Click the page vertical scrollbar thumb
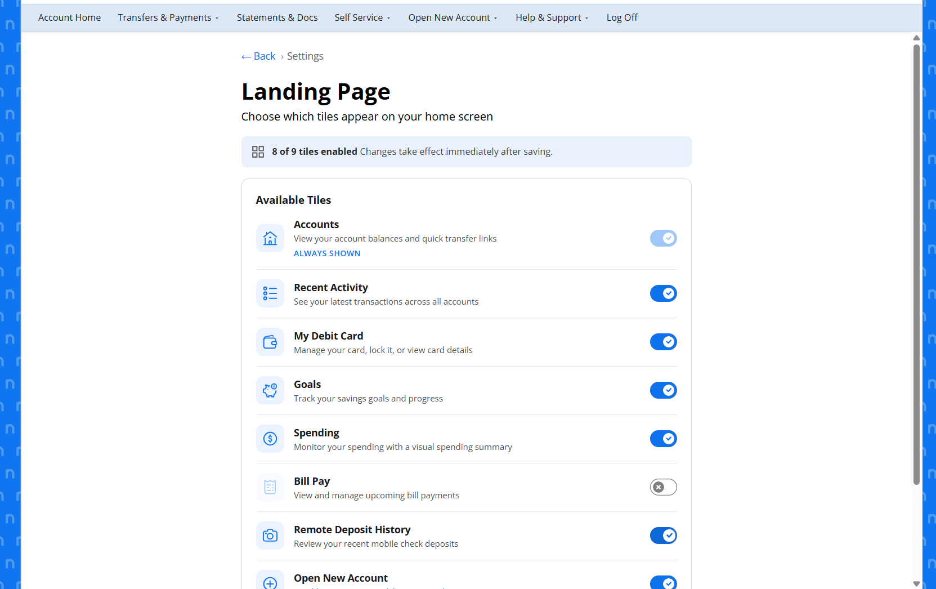The width and height of the screenshot is (936, 589). [x=916, y=265]
